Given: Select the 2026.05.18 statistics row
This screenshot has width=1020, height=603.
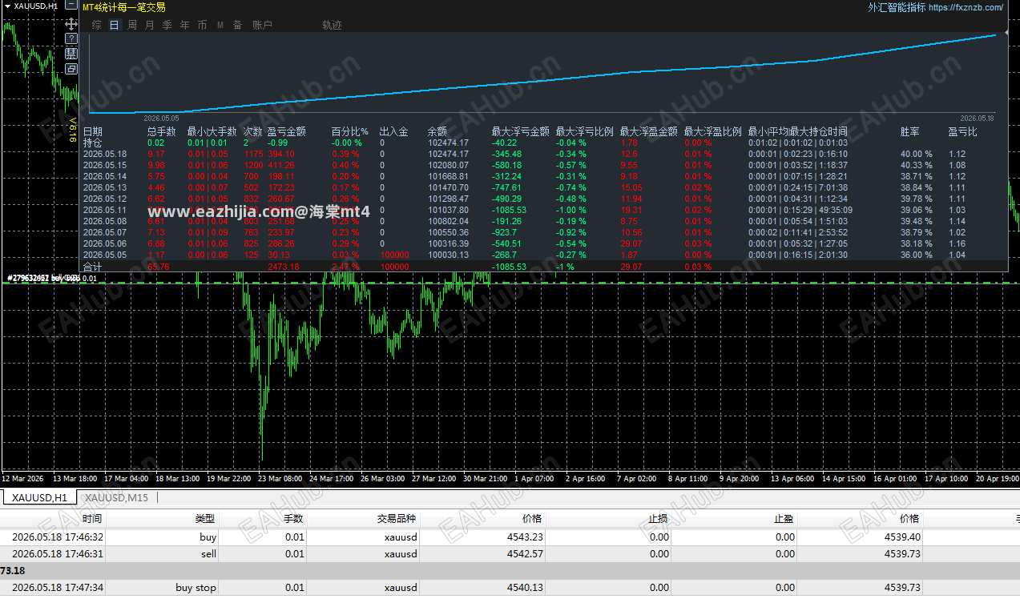Looking at the screenshot, I should (543, 154).
